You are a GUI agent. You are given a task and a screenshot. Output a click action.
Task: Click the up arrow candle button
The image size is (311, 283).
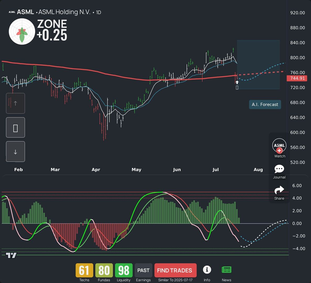pyautogui.click(x=15, y=103)
